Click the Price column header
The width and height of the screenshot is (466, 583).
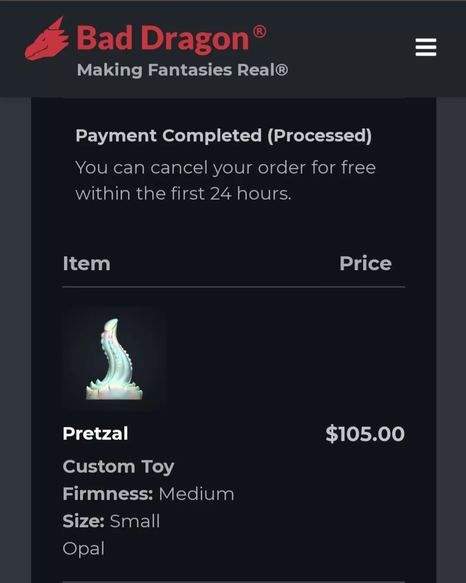coord(365,264)
